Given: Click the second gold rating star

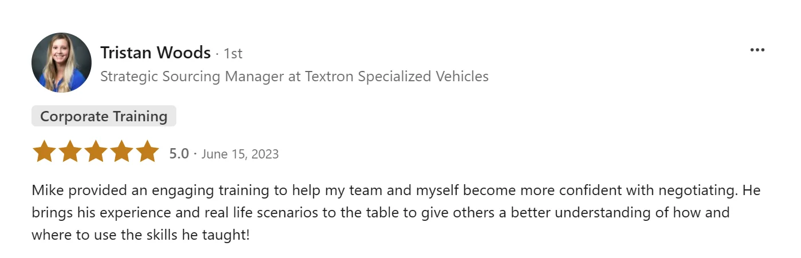Looking at the screenshot, I should [70, 152].
